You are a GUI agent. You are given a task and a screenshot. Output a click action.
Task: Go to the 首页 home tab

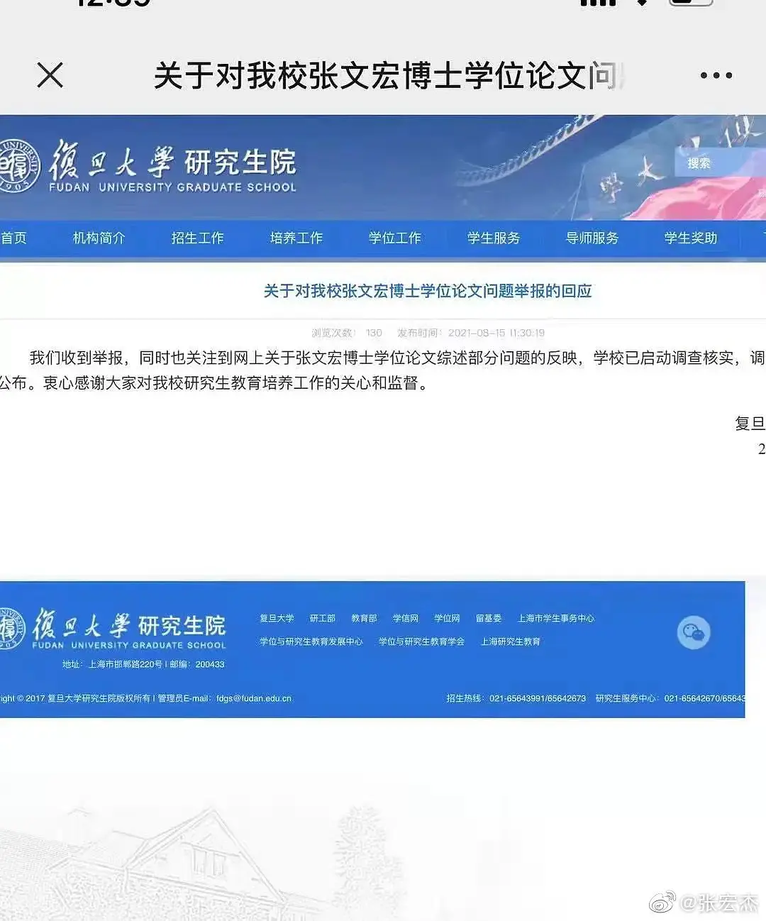(x=13, y=238)
